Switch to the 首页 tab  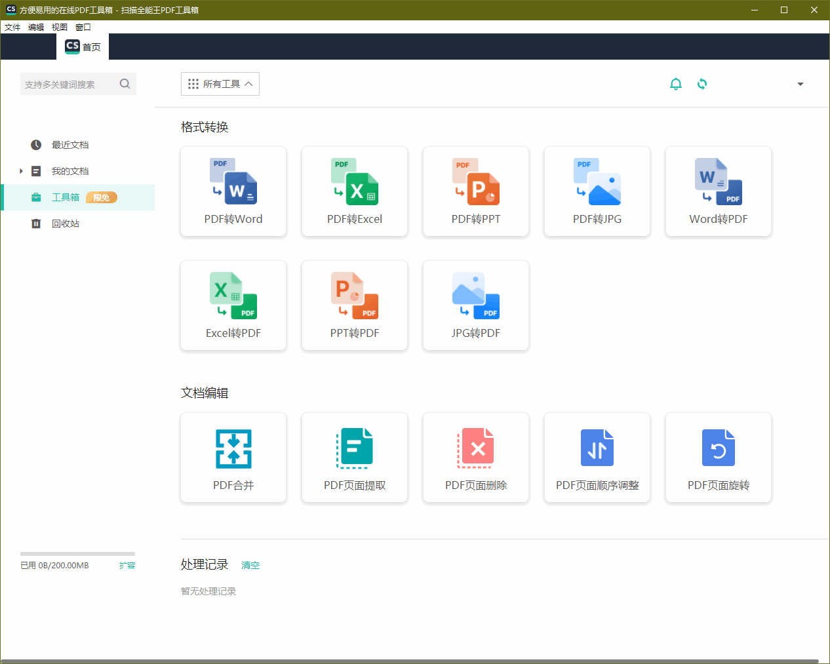[82, 47]
